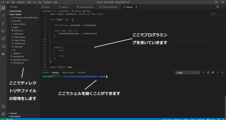Maximize the panel size with chevron-up

tap(218, 72)
